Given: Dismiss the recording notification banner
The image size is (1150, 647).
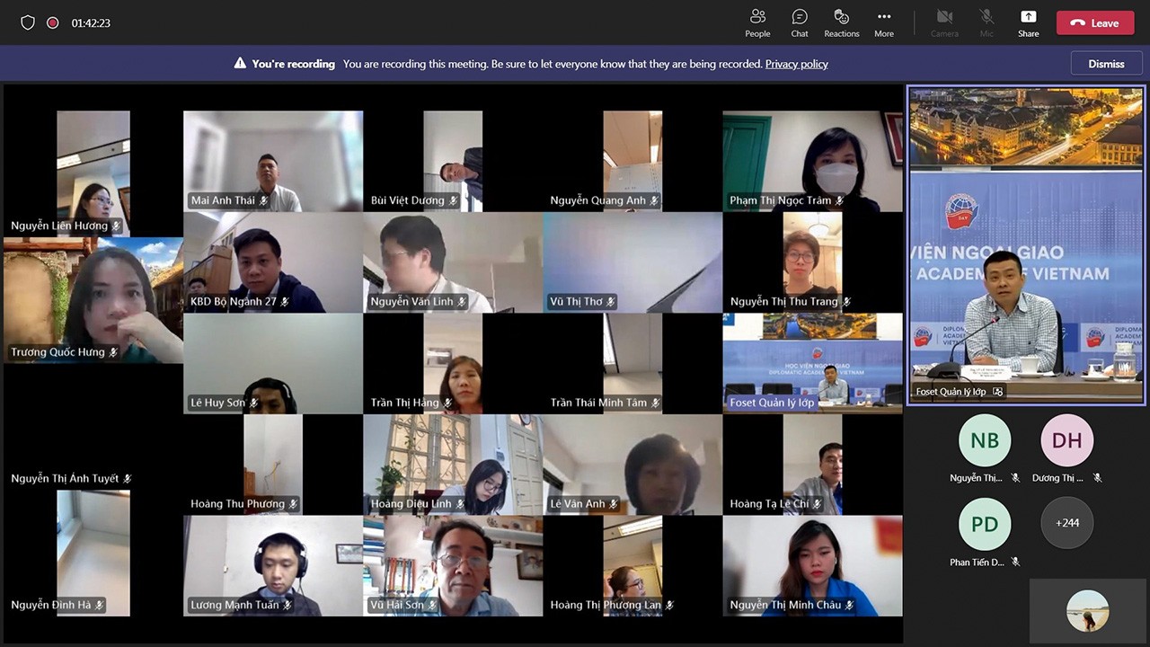Looking at the screenshot, I should click(x=1106, y=64).
